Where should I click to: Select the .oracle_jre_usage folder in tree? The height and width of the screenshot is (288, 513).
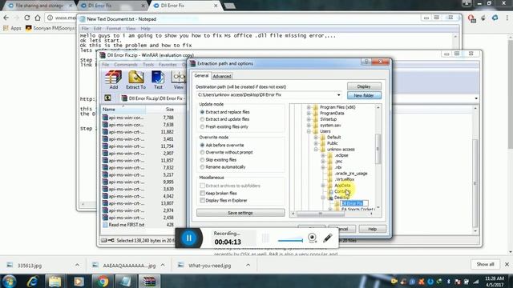tap(351, 174)
